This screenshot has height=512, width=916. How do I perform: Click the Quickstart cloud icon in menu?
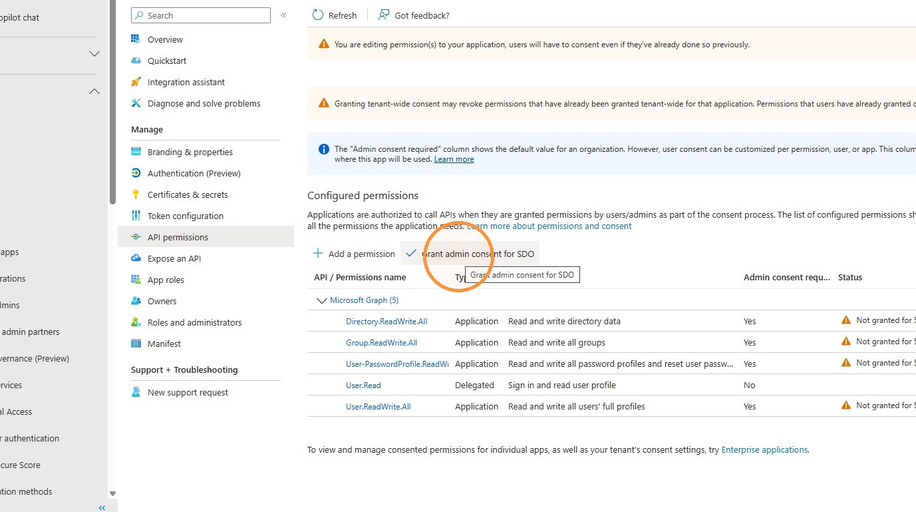136,61
